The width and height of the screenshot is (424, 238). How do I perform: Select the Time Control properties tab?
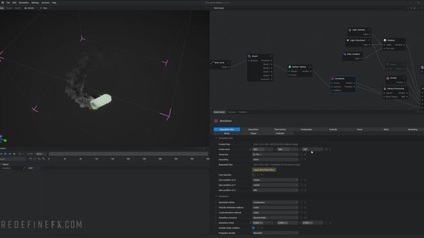click(280, 130)
